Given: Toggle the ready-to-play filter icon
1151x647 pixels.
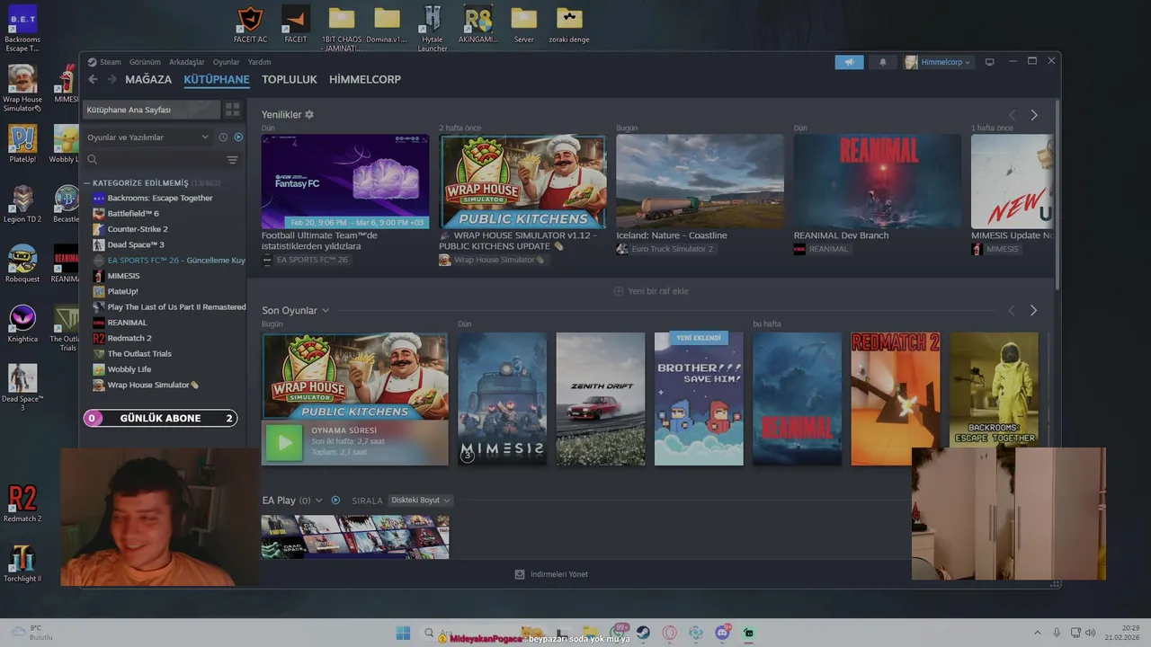Looking at the screenshot, I should [x=238, y=137].
